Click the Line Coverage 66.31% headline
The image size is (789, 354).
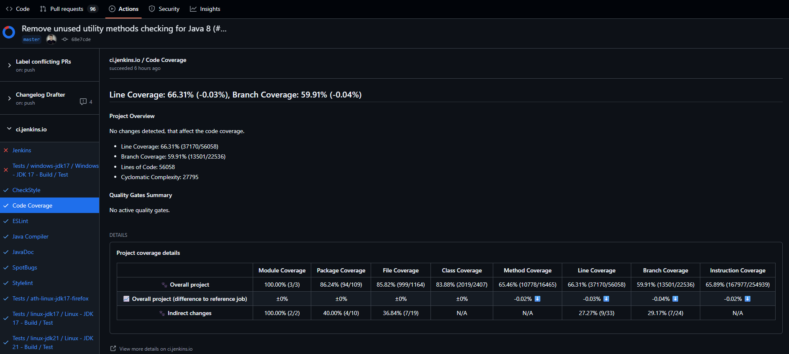pos(236,95)
